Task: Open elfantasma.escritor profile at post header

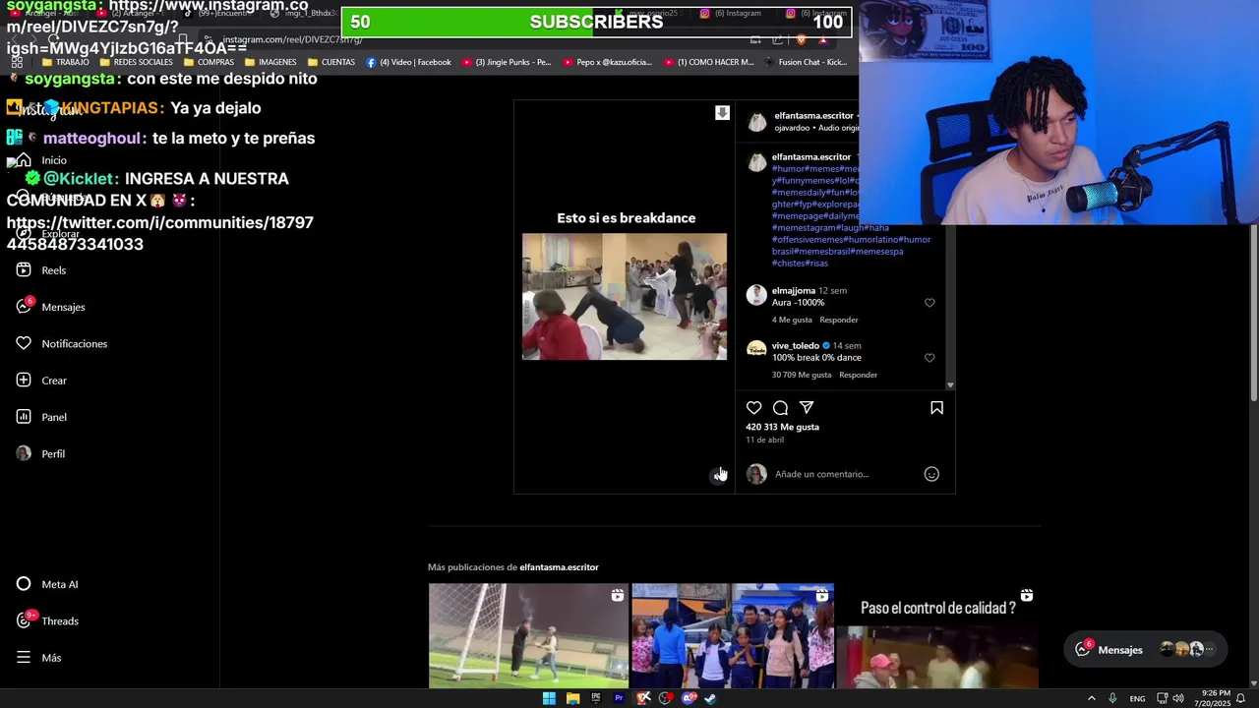Action: (813, 115)
